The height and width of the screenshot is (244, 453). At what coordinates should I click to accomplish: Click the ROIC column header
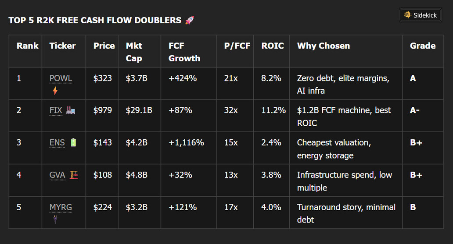click(273, 46)
